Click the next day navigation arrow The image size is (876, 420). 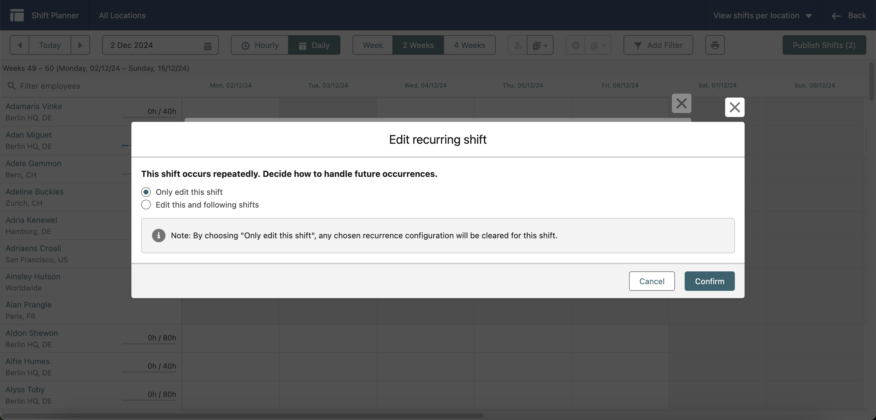[x=80, y=45]
